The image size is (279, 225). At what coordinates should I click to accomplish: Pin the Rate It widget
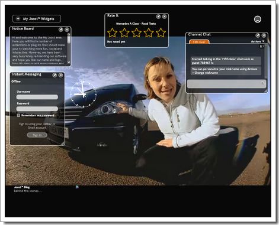pyautogui.click(x=158, y=17)
